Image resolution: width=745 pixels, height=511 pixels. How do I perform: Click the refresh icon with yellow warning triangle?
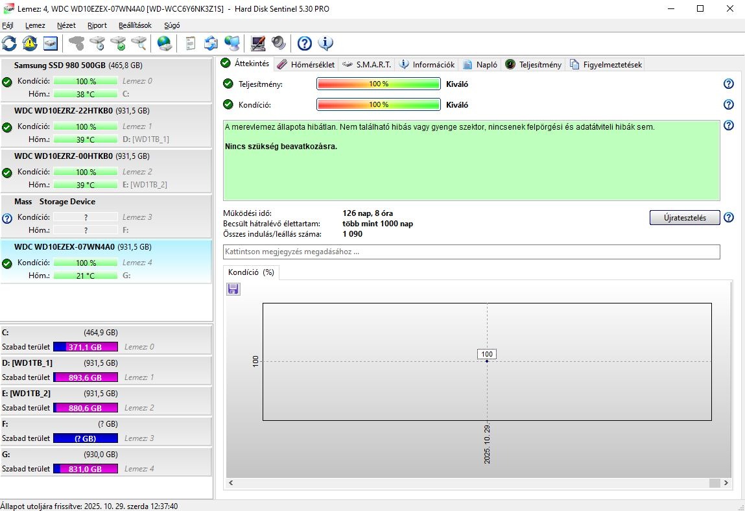coord(30,43)
